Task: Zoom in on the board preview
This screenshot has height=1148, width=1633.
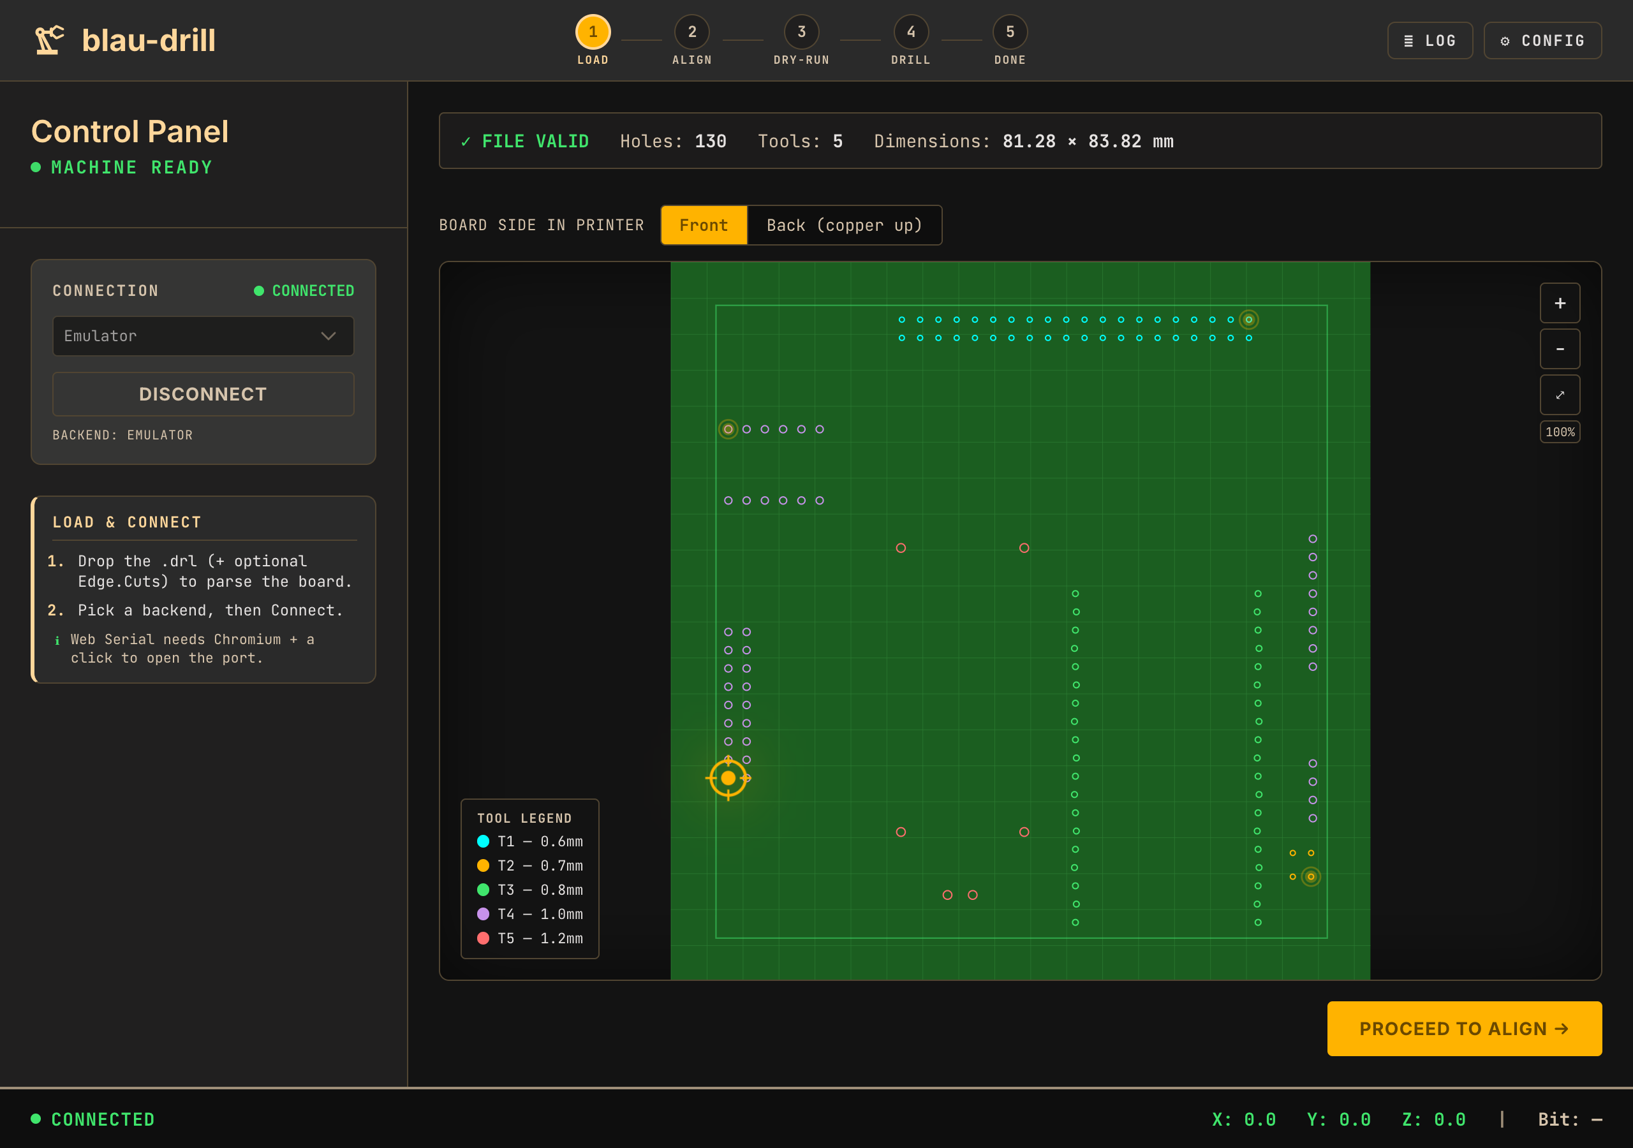Action: point(1560,303)
